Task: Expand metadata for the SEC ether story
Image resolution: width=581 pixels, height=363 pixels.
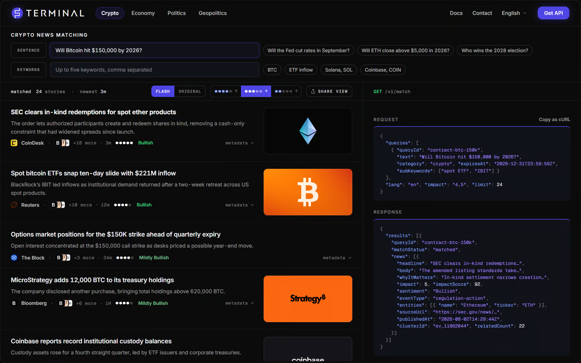Action: click(240, 143)
